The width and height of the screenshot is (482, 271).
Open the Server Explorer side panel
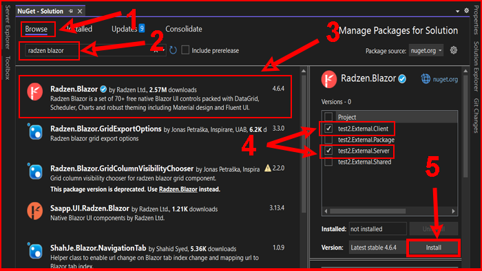pos(8,27)
